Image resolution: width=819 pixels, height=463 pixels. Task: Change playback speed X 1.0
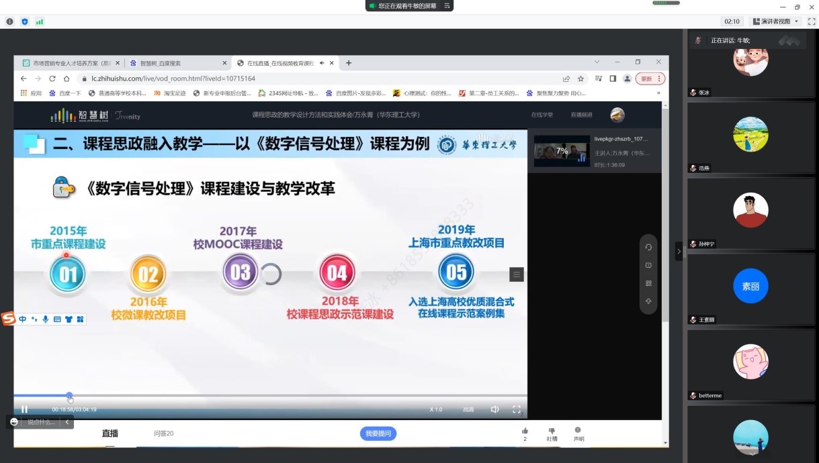click(436, 409)
